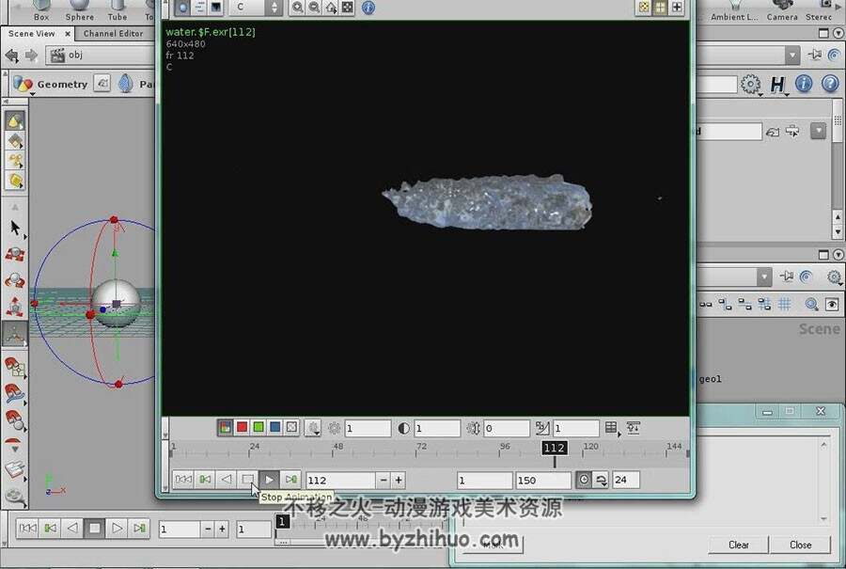Click the Camera shelf tool
Screen dimensions: 846x569
(x=782, y=10)
